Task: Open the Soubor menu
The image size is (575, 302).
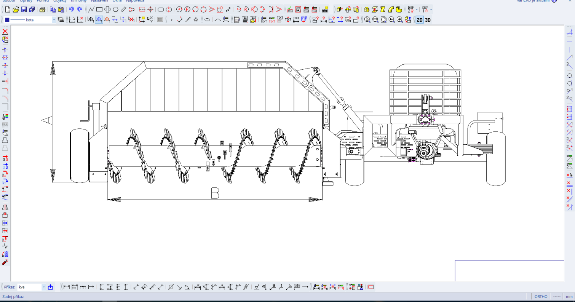Action: point(9,1)
